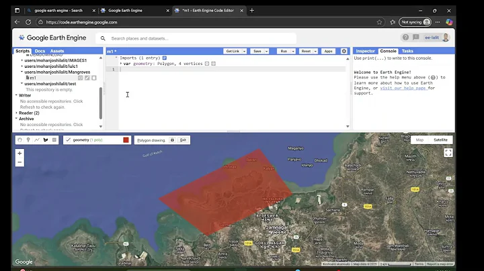This screenshot has height=271, width=484.
Task: Switch to Google Earth Engine browser tab
Action: pos(135,11)
